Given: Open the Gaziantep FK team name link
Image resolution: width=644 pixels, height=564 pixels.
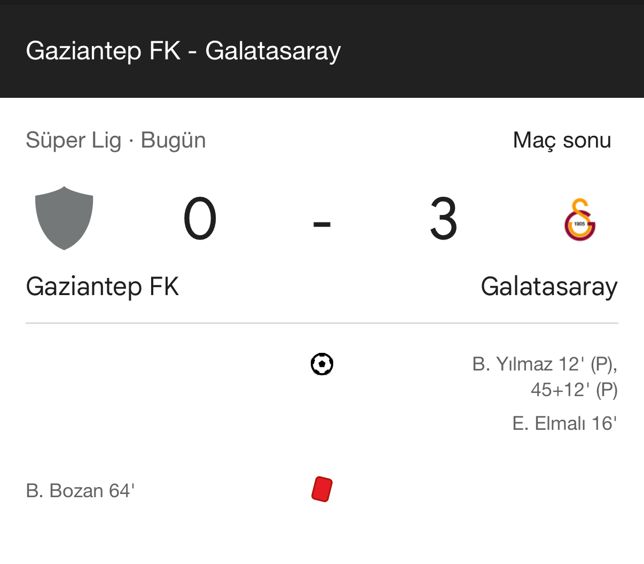Looking at the screenshot, I should 102,287.
